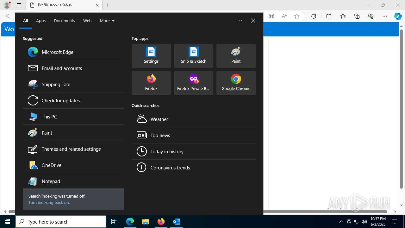Click Turn indexing back on link
This screenshot has width=405, height=228.
[49, 202]
